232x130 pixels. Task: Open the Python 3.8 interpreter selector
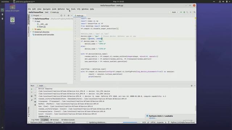(183, 122)
